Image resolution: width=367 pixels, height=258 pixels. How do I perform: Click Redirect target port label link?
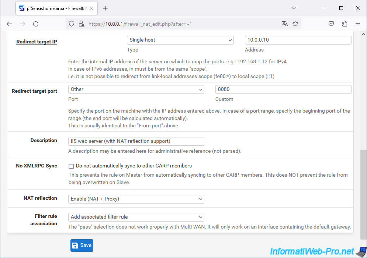pyautogui.click(x=34, y=91)
